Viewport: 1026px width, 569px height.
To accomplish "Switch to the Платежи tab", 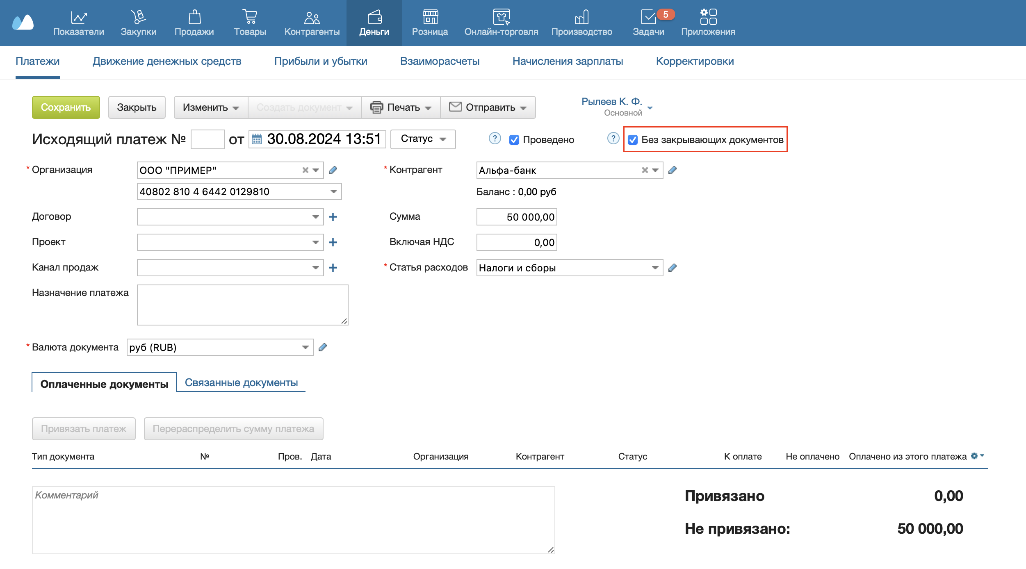I will coord(37,61).
